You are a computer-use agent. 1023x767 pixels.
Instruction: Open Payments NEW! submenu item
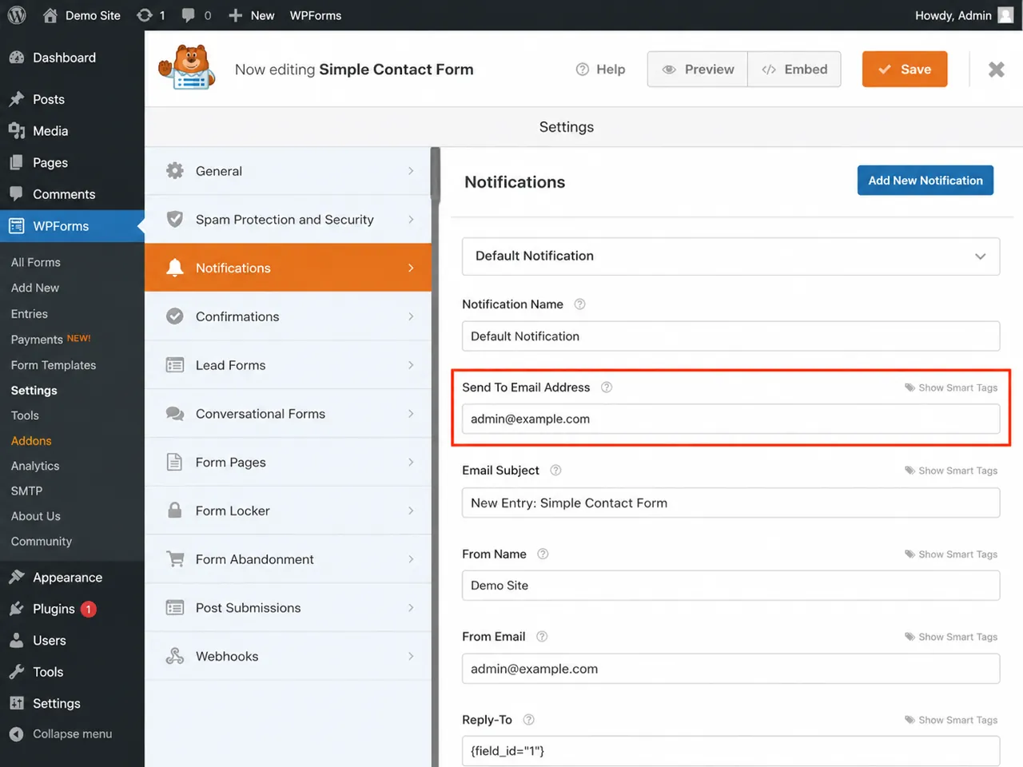[x=51, y=339]
